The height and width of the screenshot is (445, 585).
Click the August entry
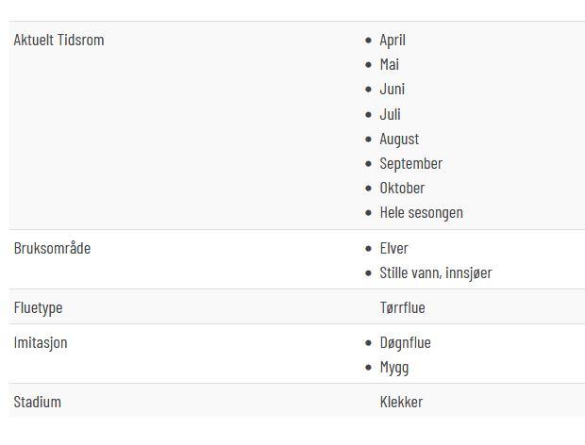(399, 140)
